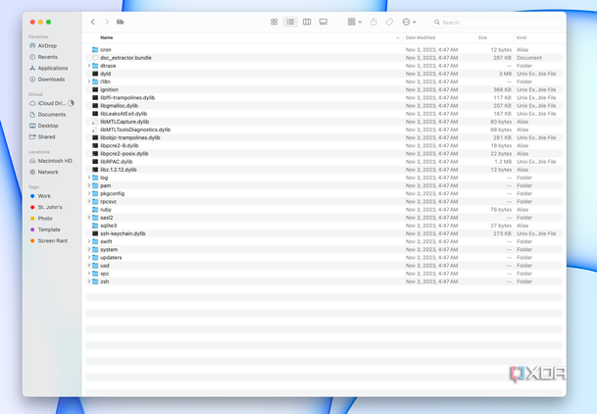Switch to gallery view
Viewport: 597px width, 414px height.
pyautogui.click(x=323, y=23)
